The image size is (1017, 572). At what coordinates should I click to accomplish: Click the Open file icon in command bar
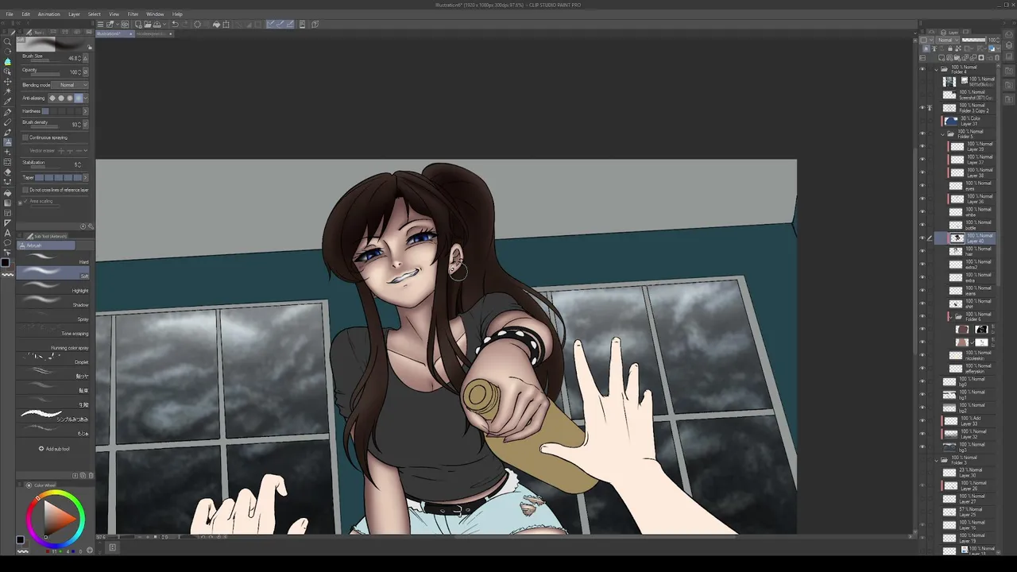tap(148, 25)
